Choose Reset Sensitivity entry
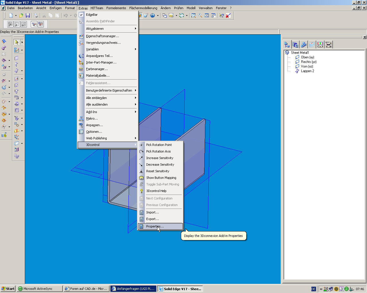The image size is (367, 293). 160,171
